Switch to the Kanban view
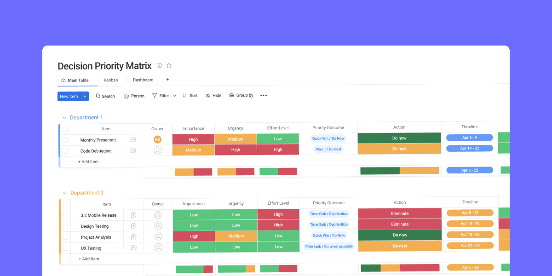The image size is (552, 276). coord(110,80)
